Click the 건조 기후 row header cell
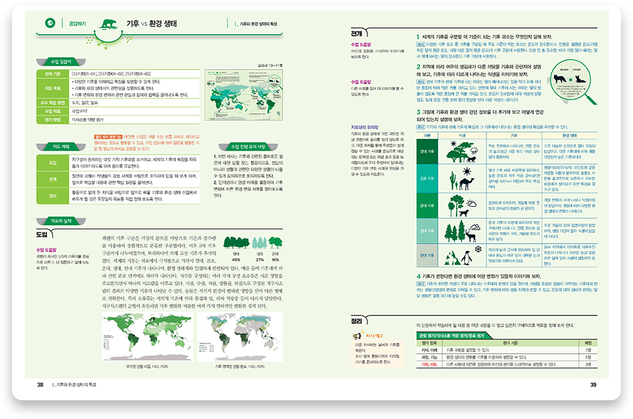This screenshot has width=633, height=419. [x=427, y=179]
